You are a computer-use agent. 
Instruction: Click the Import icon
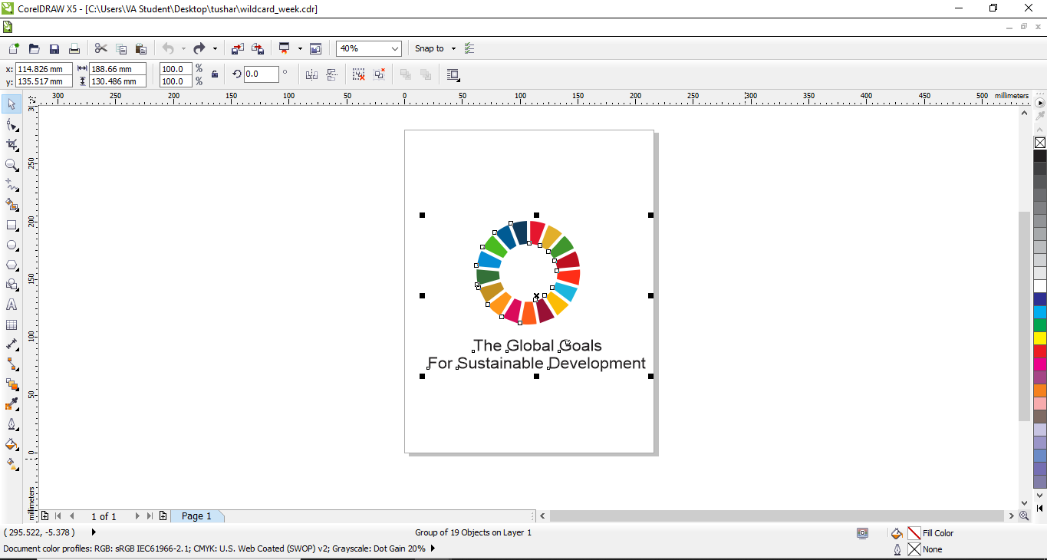[238, 48]
